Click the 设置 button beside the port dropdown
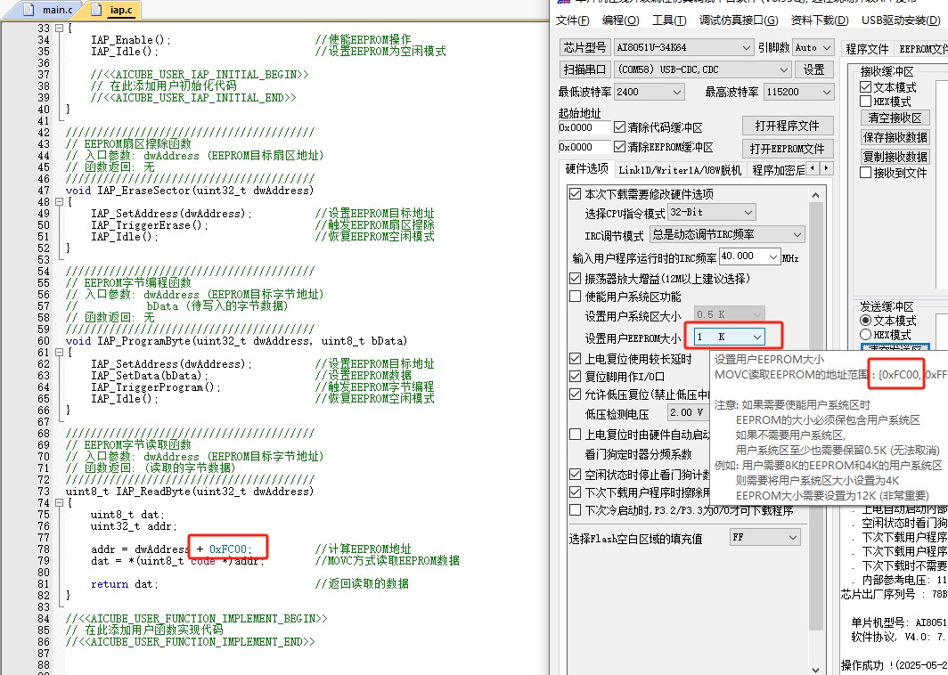948x675 pixels. 813,69
